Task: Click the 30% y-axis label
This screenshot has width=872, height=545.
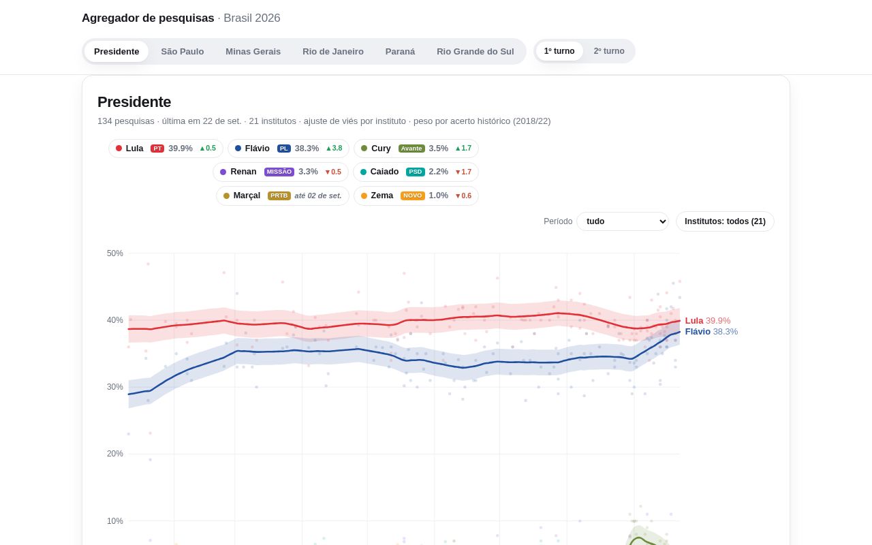Action: 115,387
